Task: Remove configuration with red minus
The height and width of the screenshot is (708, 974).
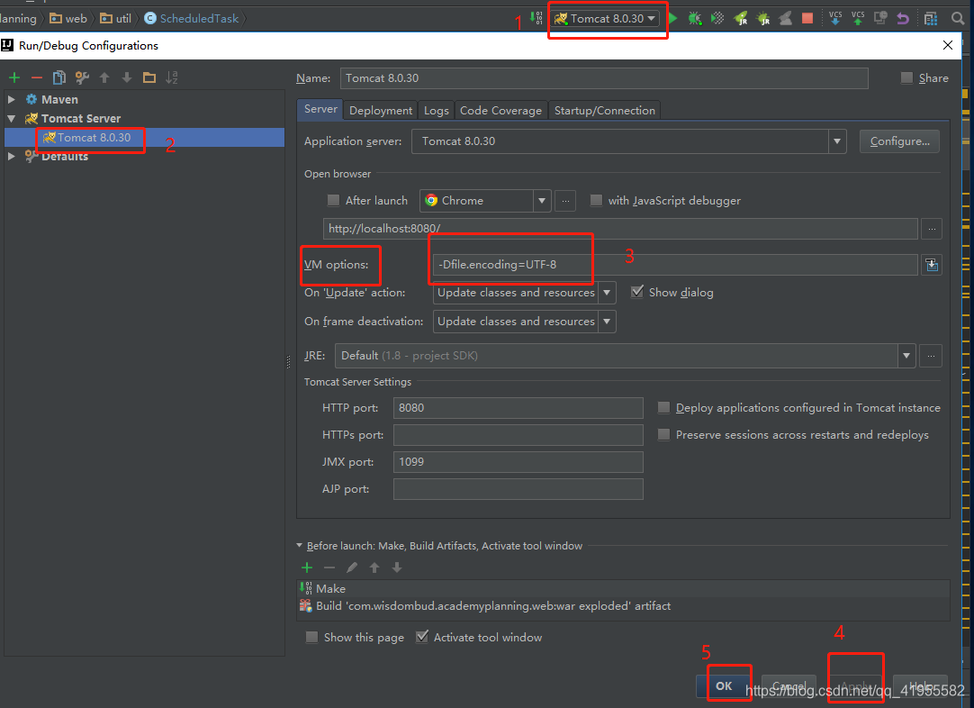Action: click(x=37, y=77)
